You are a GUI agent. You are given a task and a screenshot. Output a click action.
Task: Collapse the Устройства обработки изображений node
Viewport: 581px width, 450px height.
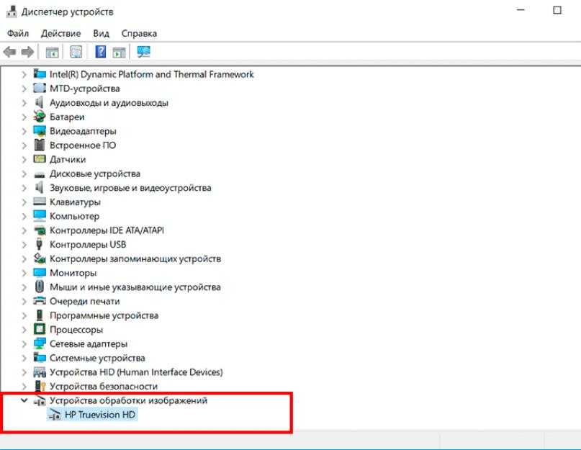tap(24, 400)
